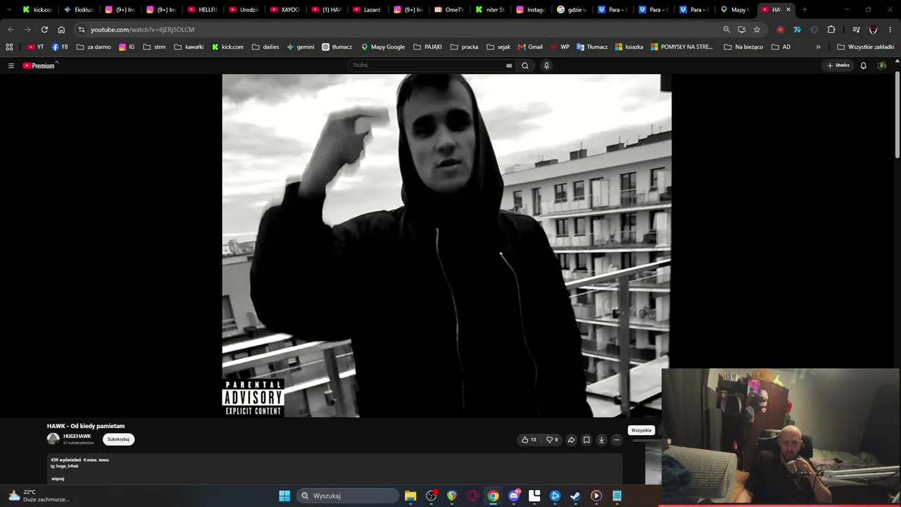Open the YouTube account avatar menu
The image size is (901, 507).
point(882,65)
